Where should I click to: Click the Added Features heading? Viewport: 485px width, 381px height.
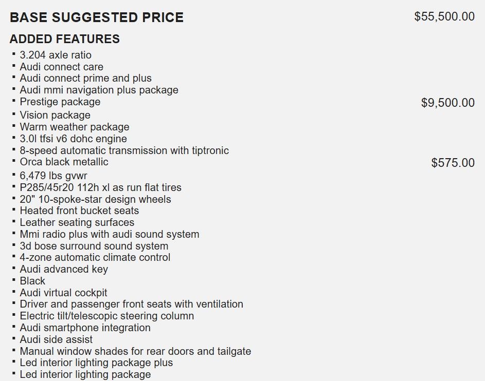click(65, 39)
